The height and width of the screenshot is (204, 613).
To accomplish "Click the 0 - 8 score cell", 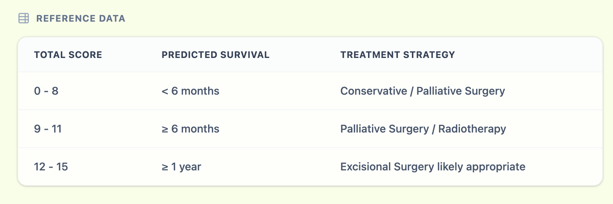I will (x=46, y=91).
